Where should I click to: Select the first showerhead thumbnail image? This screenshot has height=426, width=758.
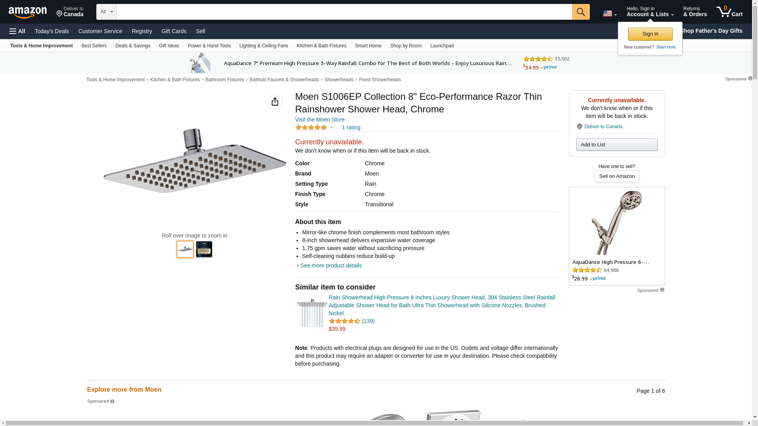click(x=185, y=249)
